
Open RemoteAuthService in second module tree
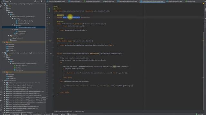[22, 66]
